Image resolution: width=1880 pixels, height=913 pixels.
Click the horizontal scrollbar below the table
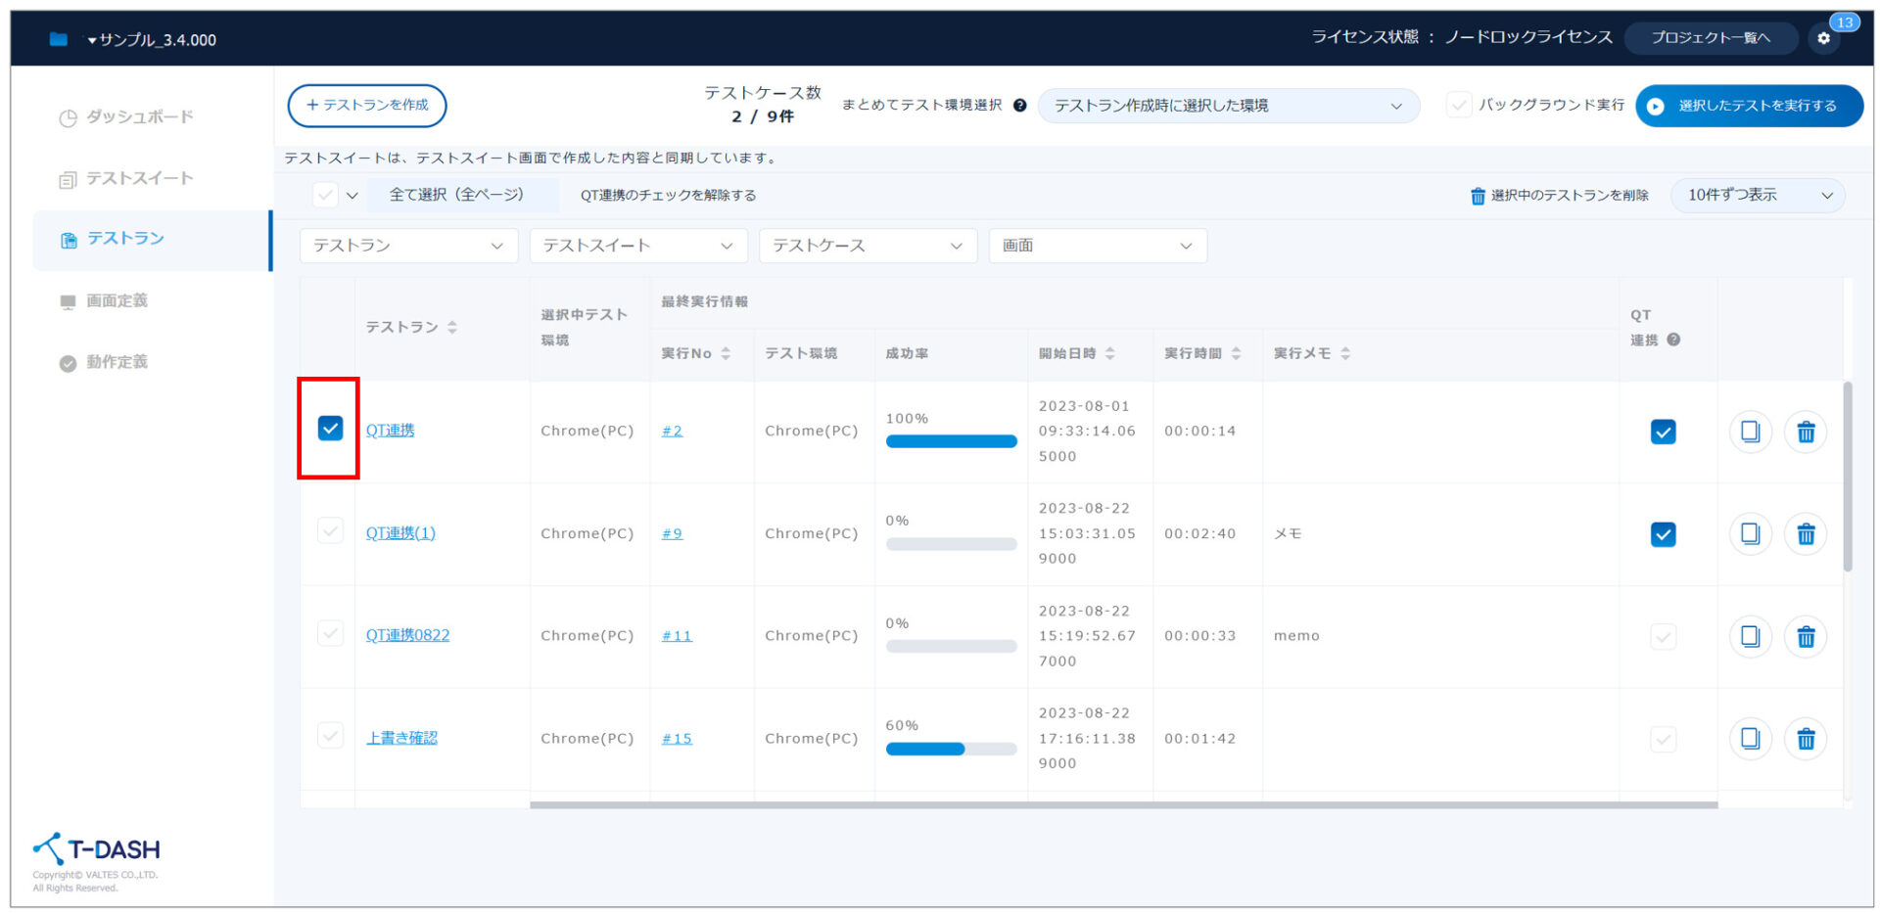(x=1123, y=805)
